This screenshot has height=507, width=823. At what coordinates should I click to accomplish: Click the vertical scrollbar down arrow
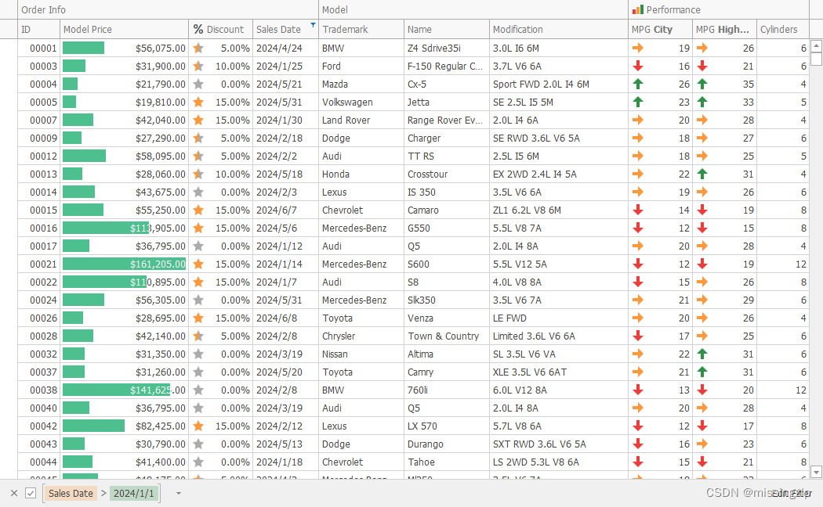coord(816,472)
